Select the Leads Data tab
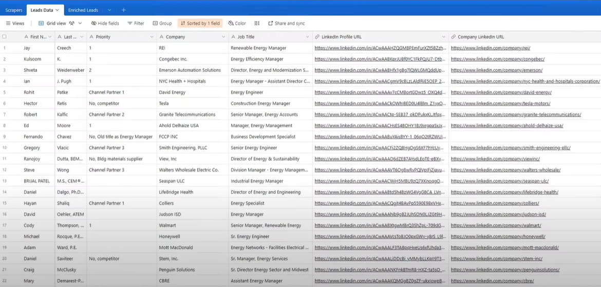 coord(42,10)
